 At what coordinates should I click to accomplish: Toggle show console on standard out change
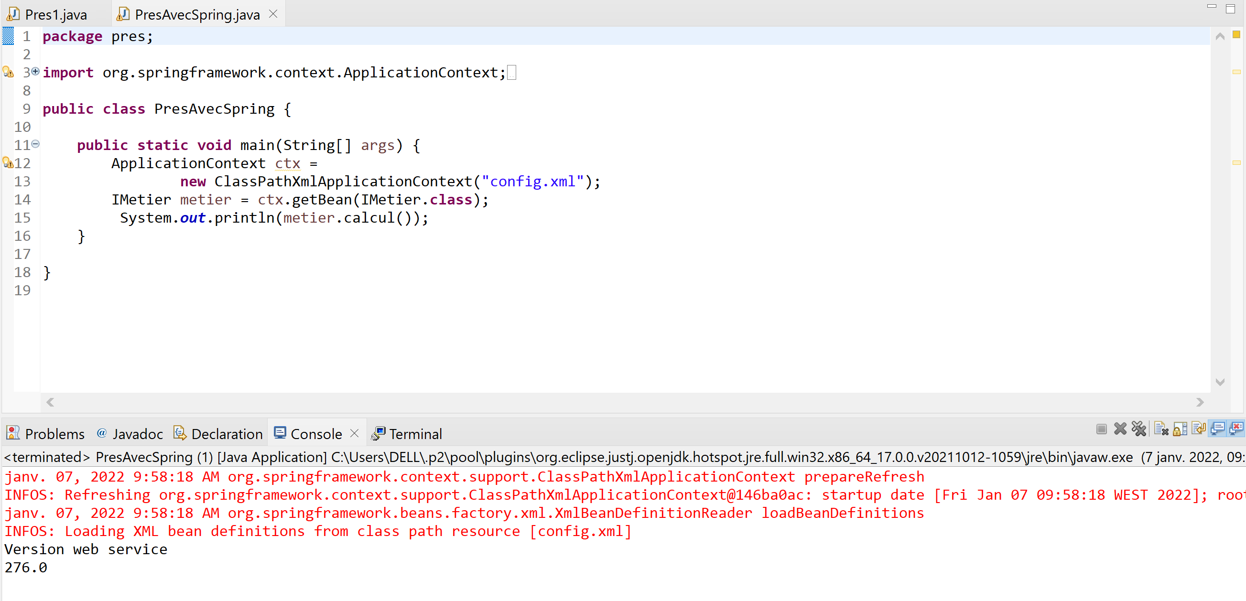[1217, 429]
